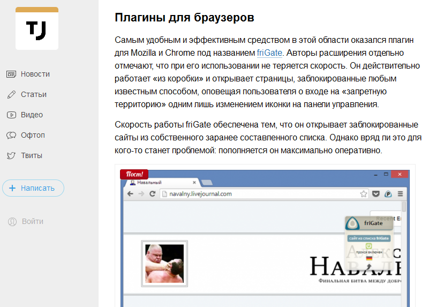Toggle the green proxy power button
Screen dimensions: 436x307
pos(369,246)
